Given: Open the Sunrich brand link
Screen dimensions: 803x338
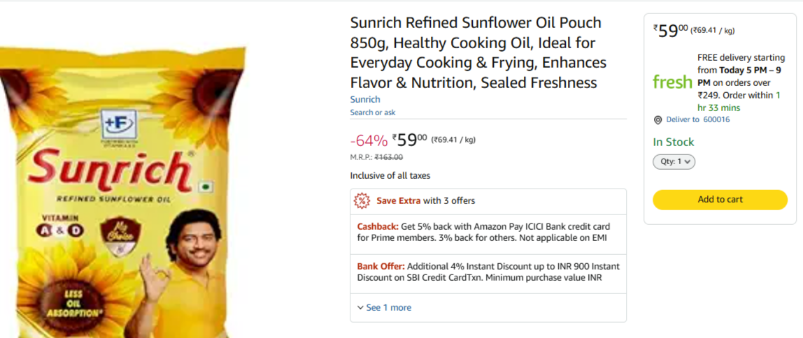Looking at the screenshot, I should pos(365,99).
